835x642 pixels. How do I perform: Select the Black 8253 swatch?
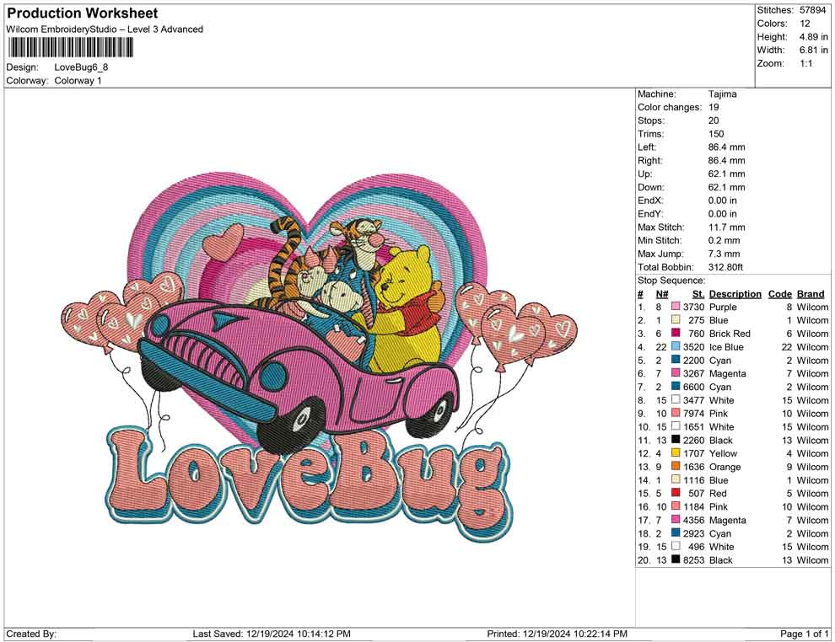pyautogui.click(x=676, y=559)
